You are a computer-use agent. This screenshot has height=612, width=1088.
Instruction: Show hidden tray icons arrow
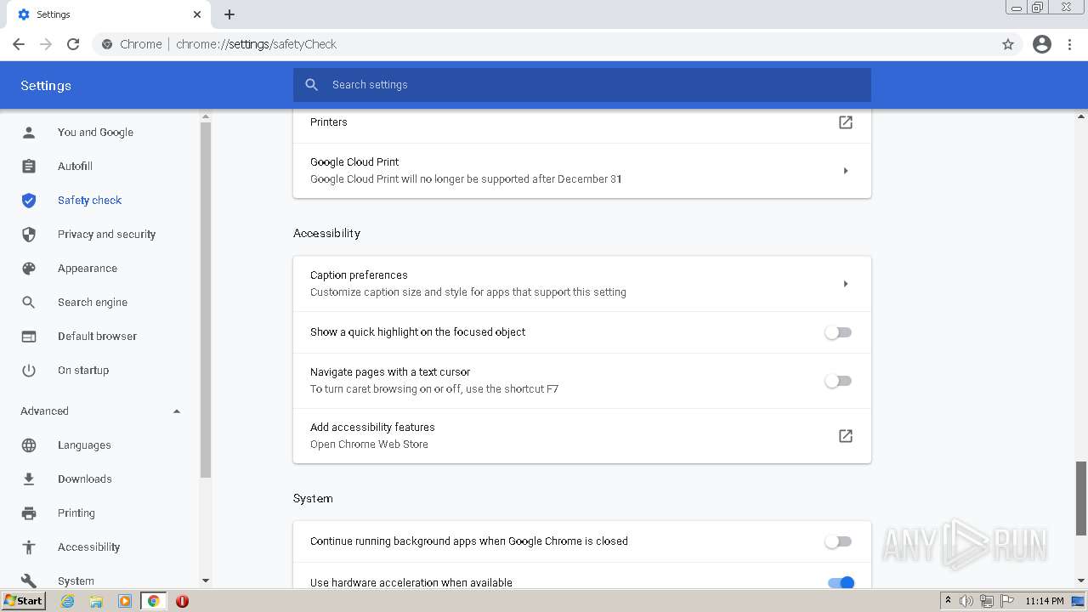click(x=948, y=601)
